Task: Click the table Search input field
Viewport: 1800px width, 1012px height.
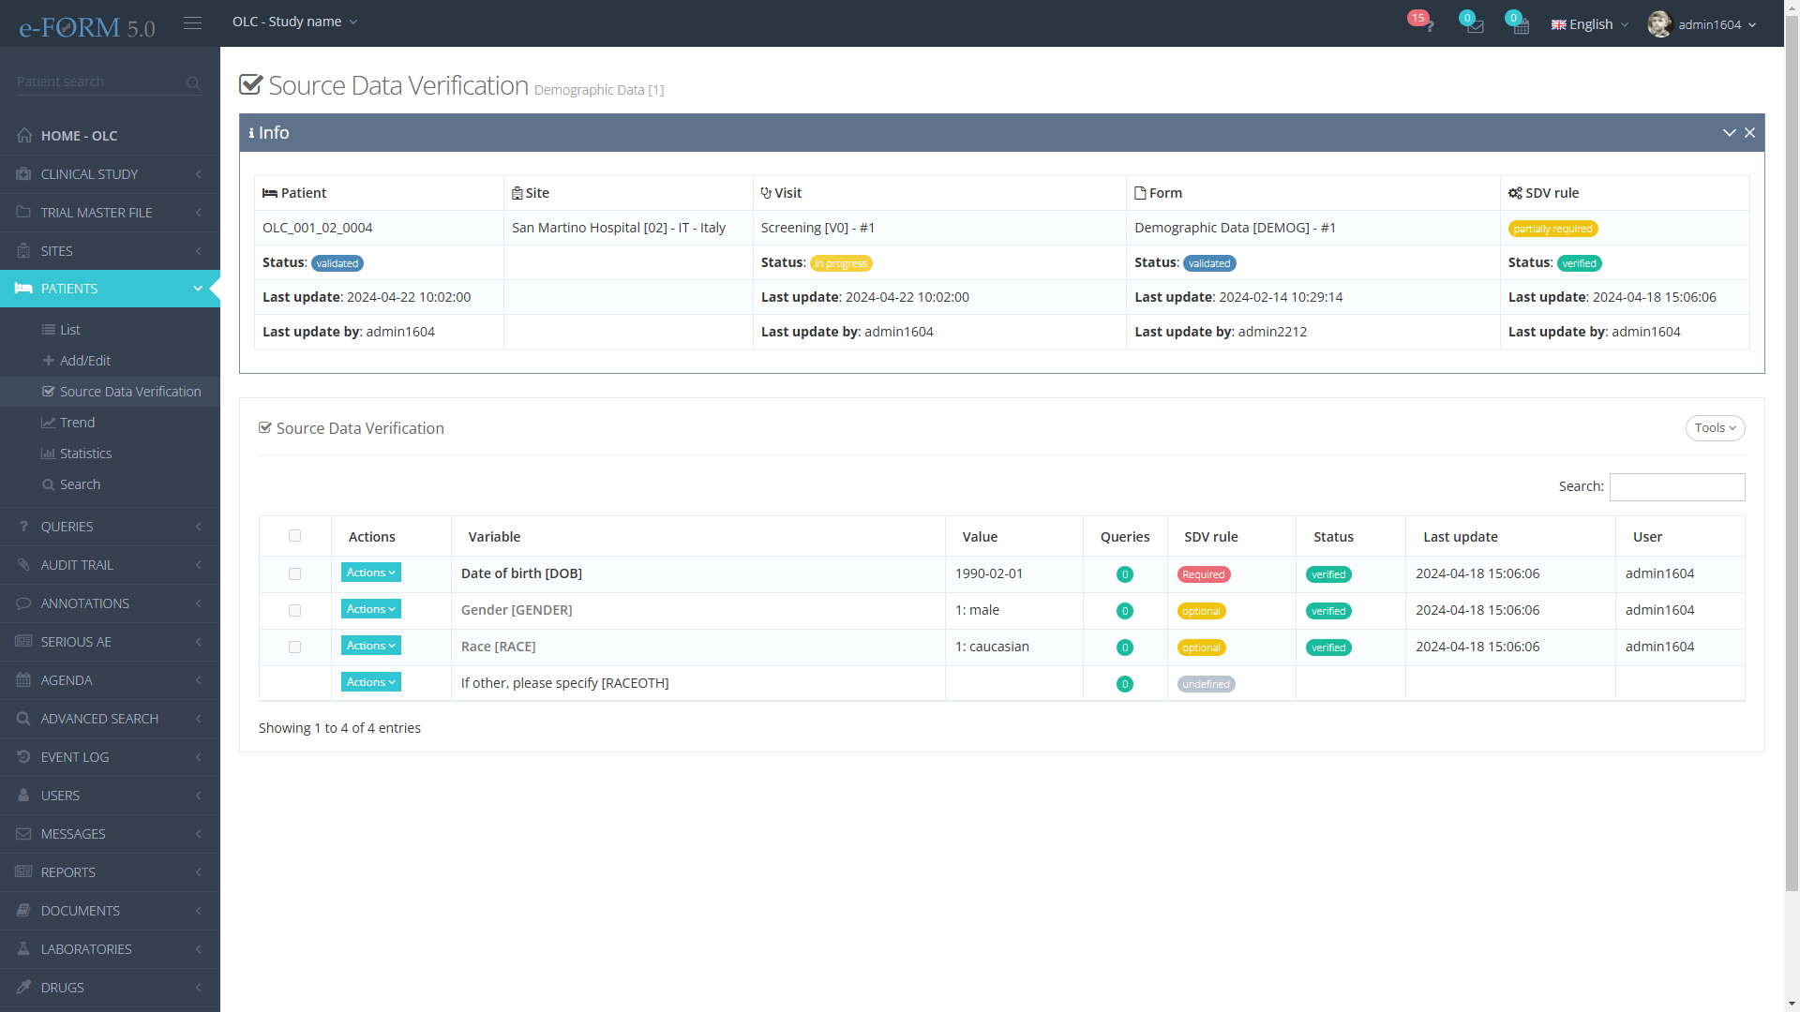Action: [1676, 486]
